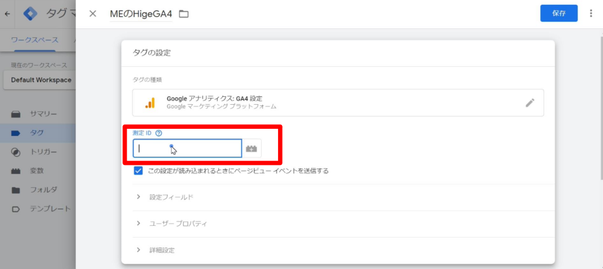
Task: Click the 保存 button
Action: [x=559, y=13]
